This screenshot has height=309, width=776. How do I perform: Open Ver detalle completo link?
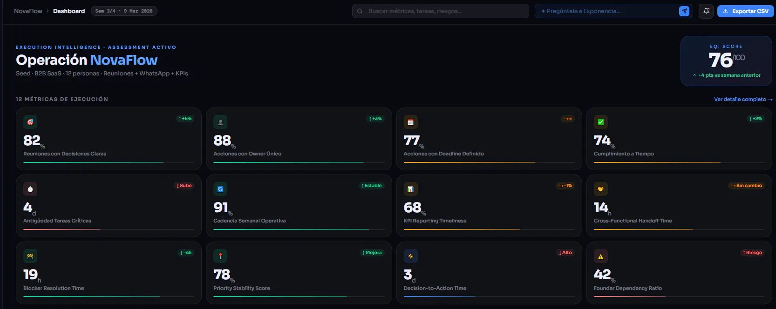click(743, 99)
